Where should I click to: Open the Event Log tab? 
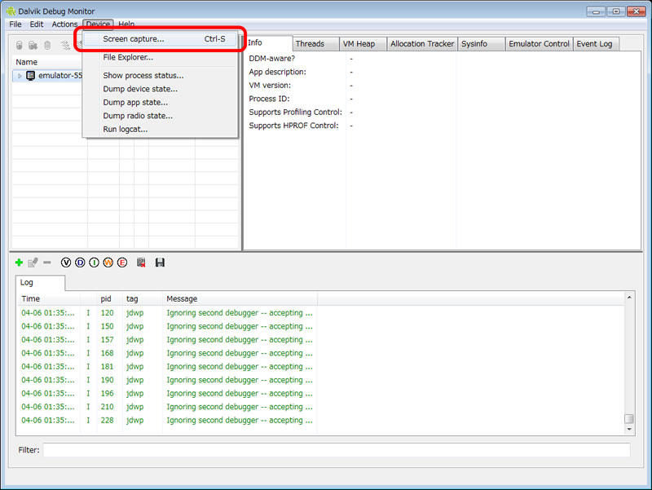[x=596, y=44]
